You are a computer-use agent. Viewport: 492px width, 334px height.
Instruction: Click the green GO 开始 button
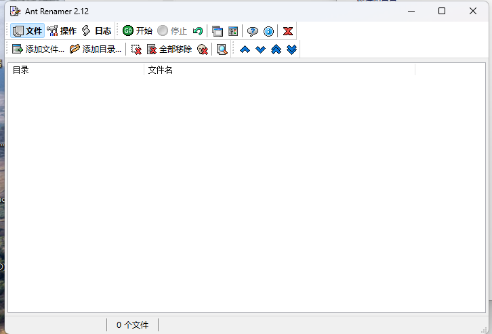click(x=138, y=30)
